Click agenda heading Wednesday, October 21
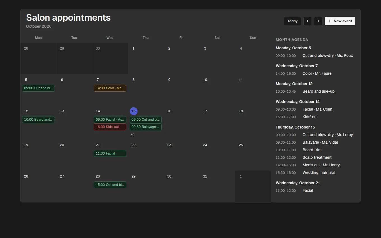 pyautogui.click(x=298, y=183)
